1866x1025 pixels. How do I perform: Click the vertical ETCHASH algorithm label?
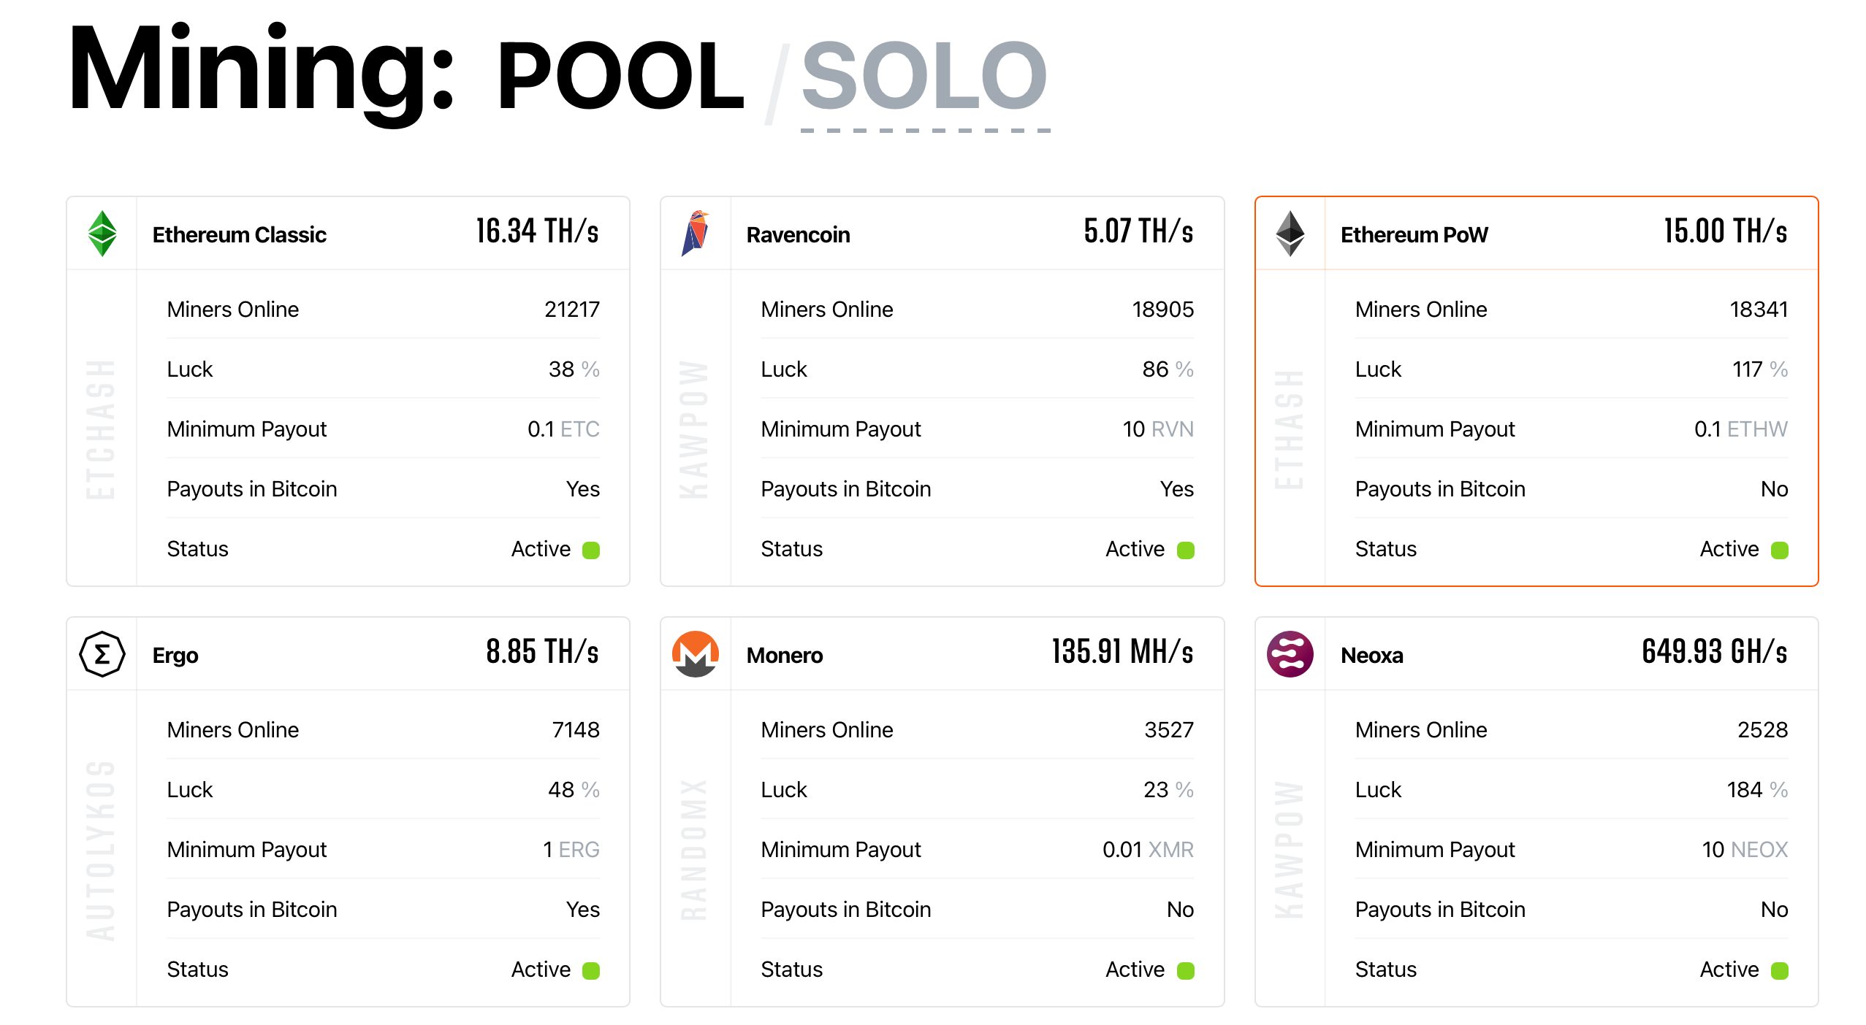[x=101, y=429]
